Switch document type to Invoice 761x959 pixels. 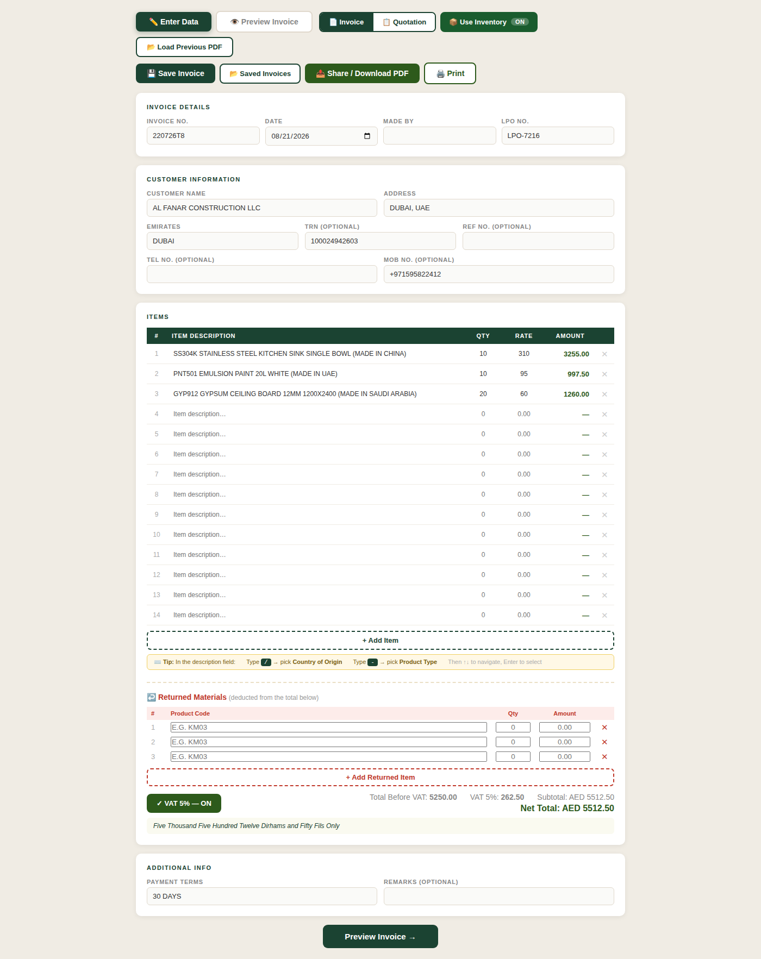[346, 22]
